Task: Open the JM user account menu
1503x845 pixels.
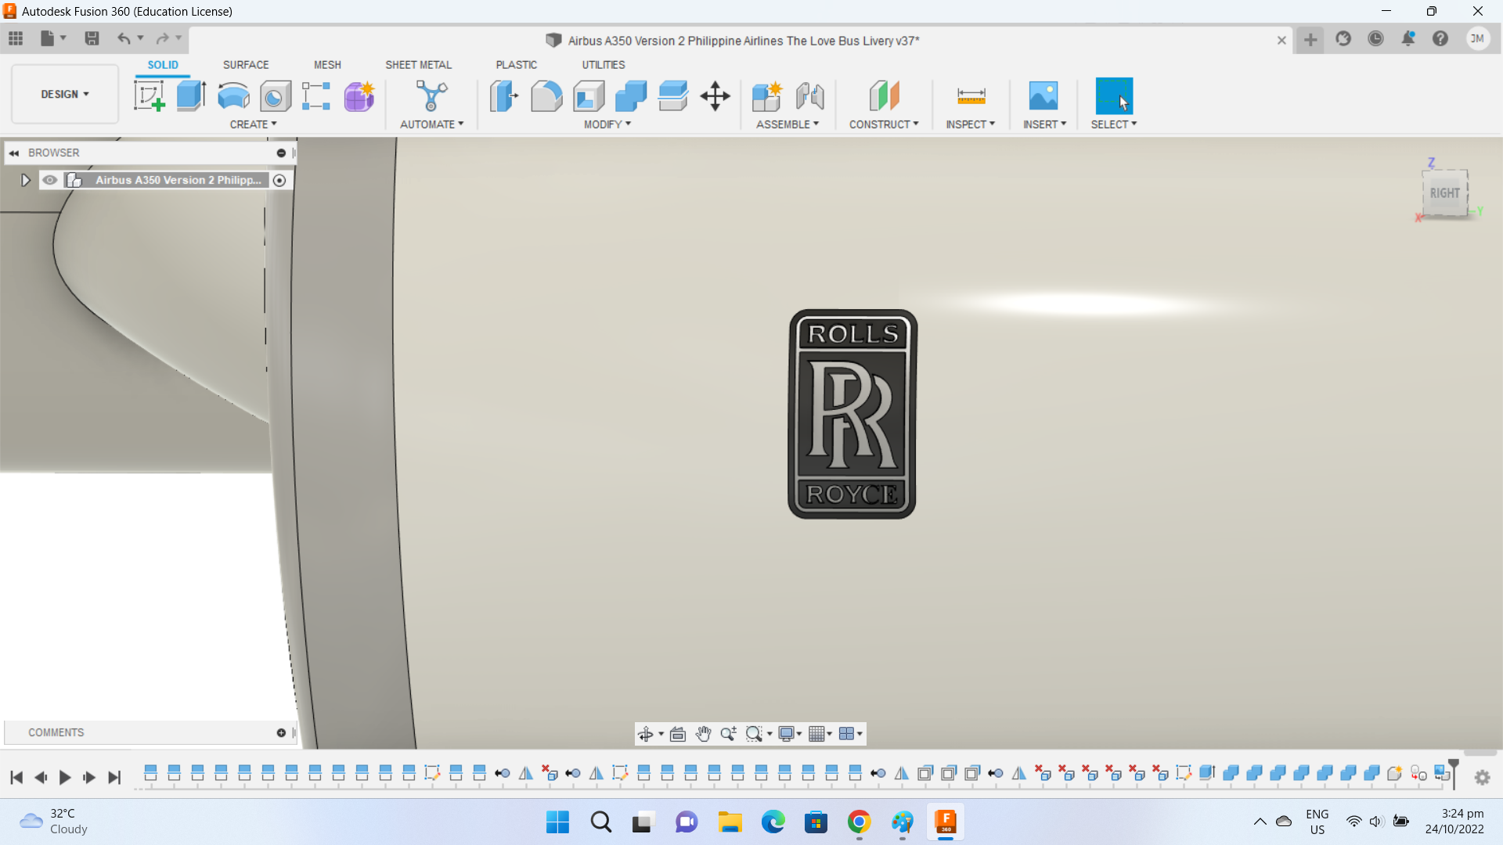Action: point(1478,38)
